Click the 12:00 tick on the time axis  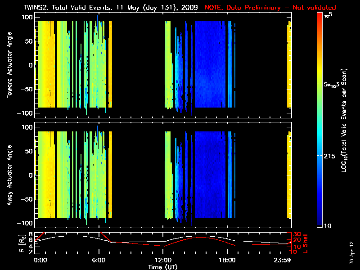click(x=163, y=260)
